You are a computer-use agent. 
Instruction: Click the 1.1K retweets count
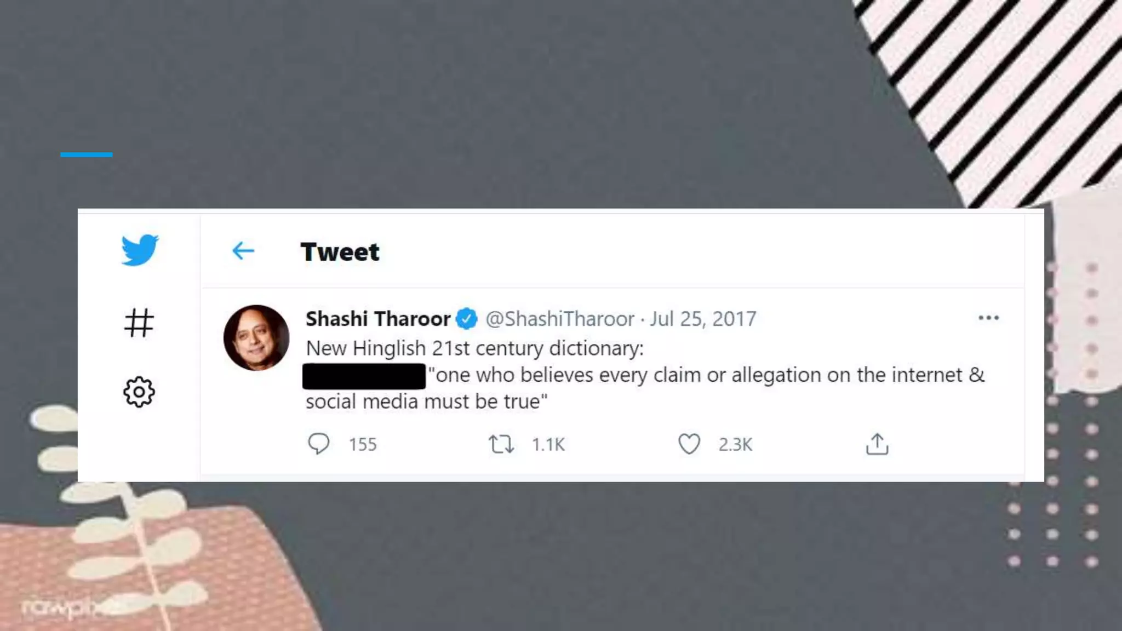point(548,444)
